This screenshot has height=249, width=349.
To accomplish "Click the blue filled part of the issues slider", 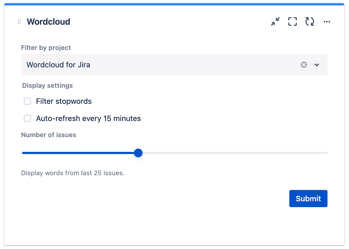I will click(78, 153).
